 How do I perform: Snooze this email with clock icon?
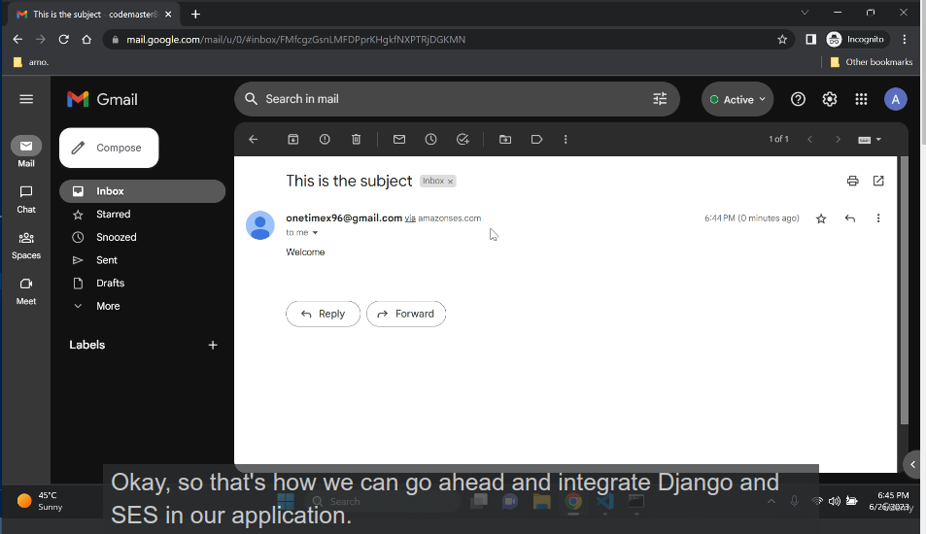pos(431,139)
